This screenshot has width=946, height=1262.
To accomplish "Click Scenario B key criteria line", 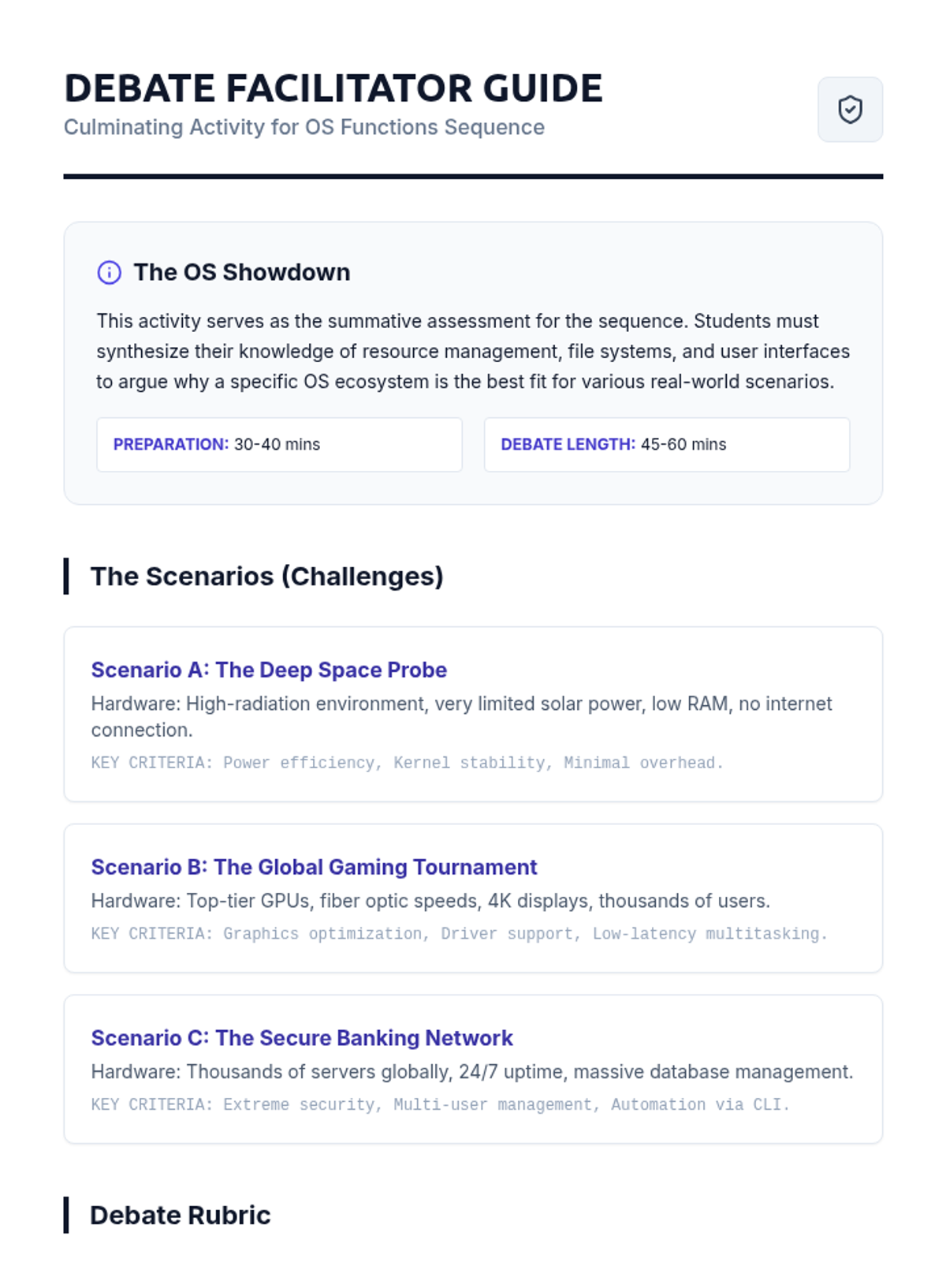I will click(x=460, y=934).
